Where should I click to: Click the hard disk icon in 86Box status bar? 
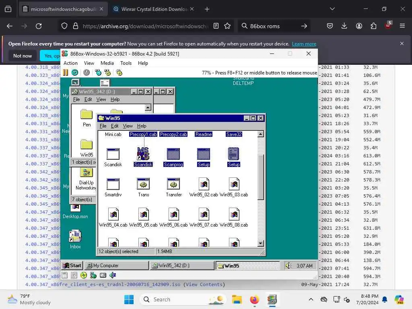coord(103,275)
